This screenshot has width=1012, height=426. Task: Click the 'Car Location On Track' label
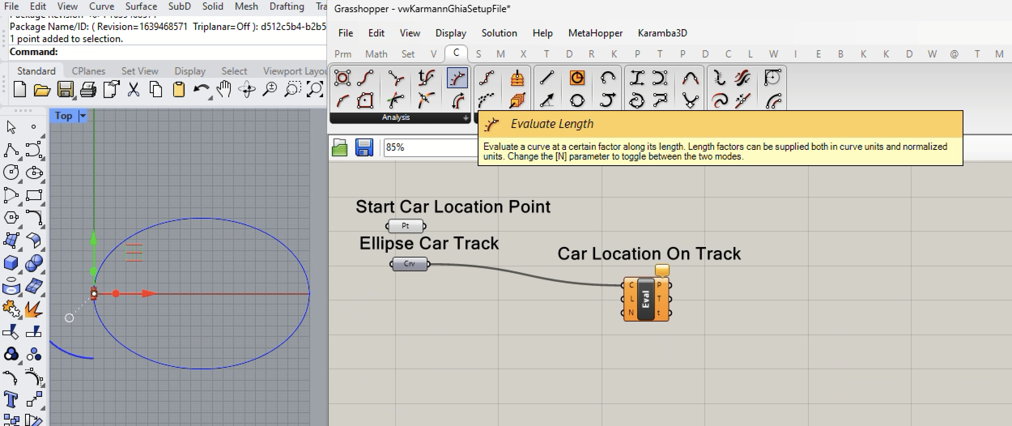[x=649, y=254]
